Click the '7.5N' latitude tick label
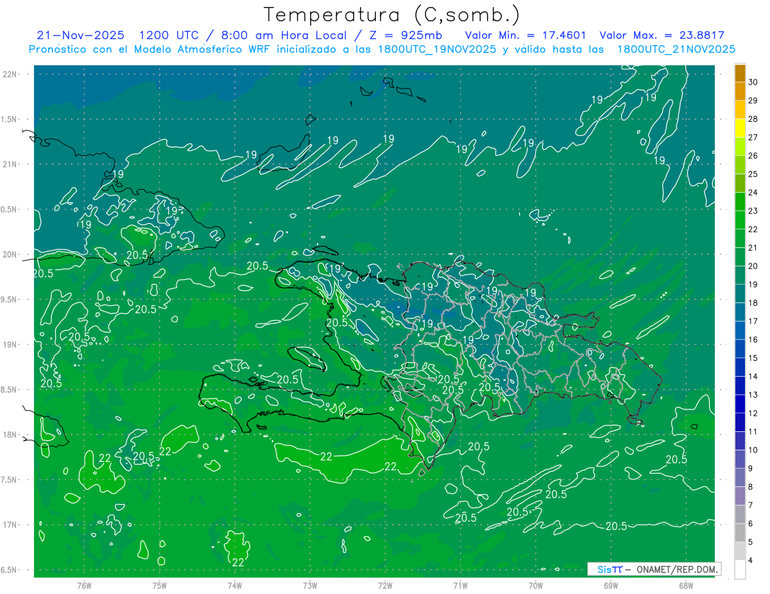 tap(10, 480)
